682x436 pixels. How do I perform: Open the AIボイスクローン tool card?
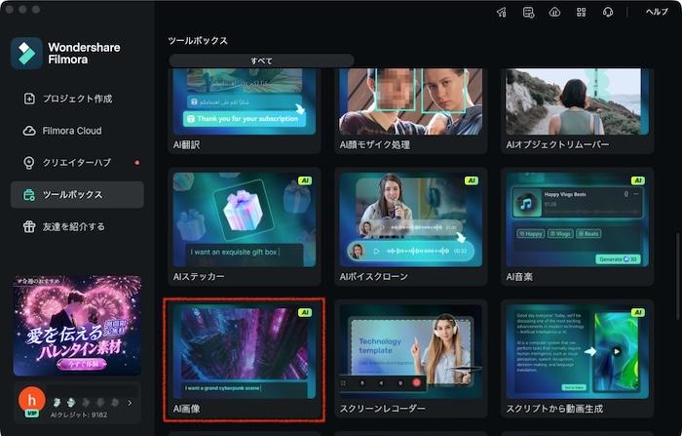click(410, 226)
